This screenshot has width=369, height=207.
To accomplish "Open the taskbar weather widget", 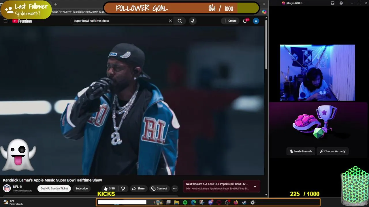I will (13, 202).
